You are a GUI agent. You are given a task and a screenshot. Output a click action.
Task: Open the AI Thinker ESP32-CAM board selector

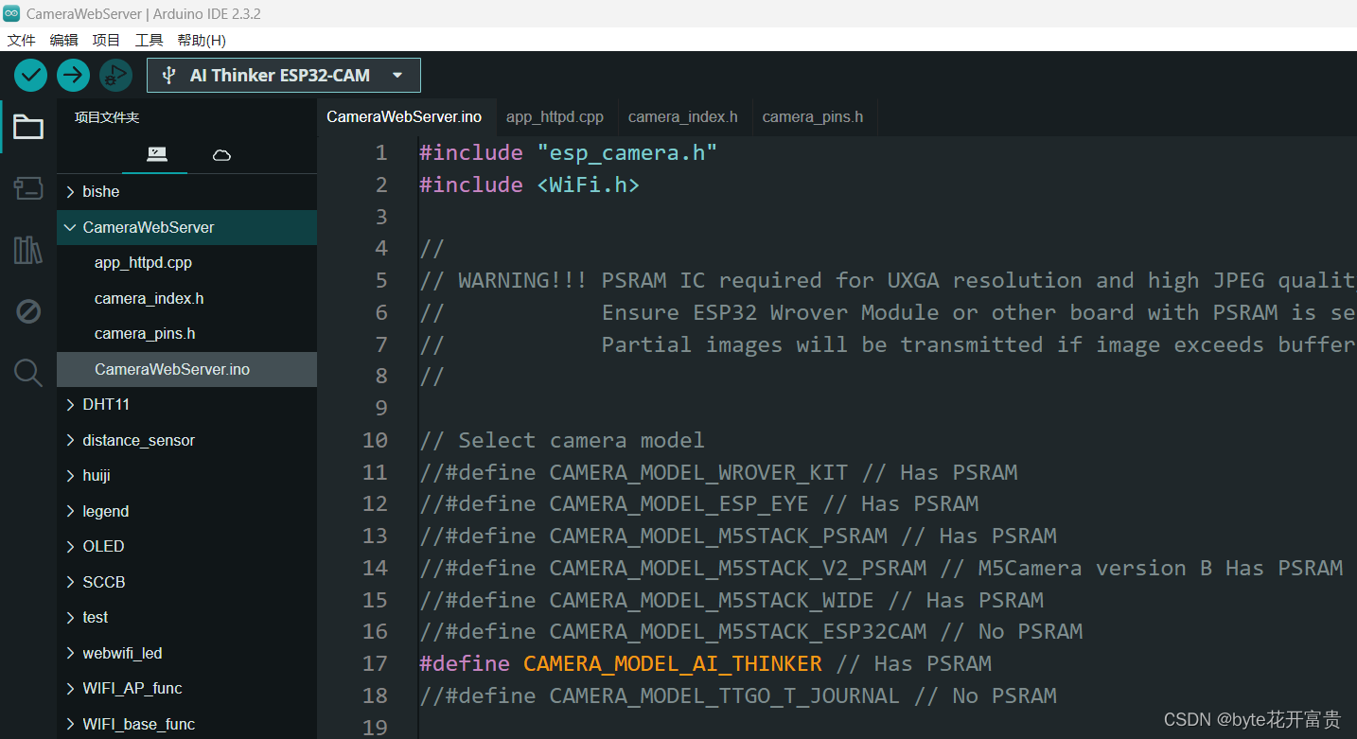point(284,76)
